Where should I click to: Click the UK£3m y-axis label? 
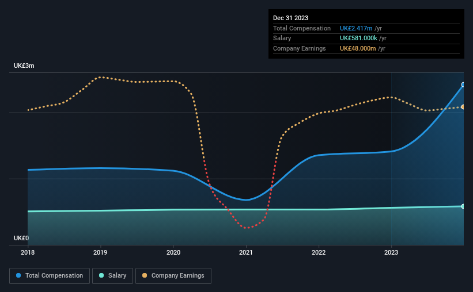24,66
